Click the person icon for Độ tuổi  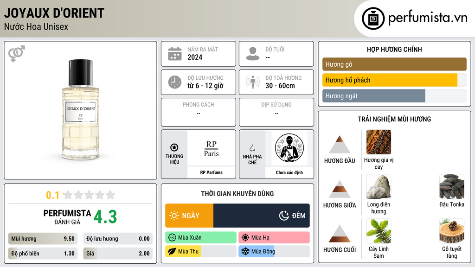point(253,54)
